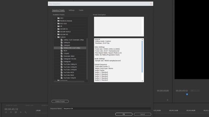The height and width of the screenshot is (117, 209).
Task: Collapse the Custom presets folder
Action: point(55,37)
